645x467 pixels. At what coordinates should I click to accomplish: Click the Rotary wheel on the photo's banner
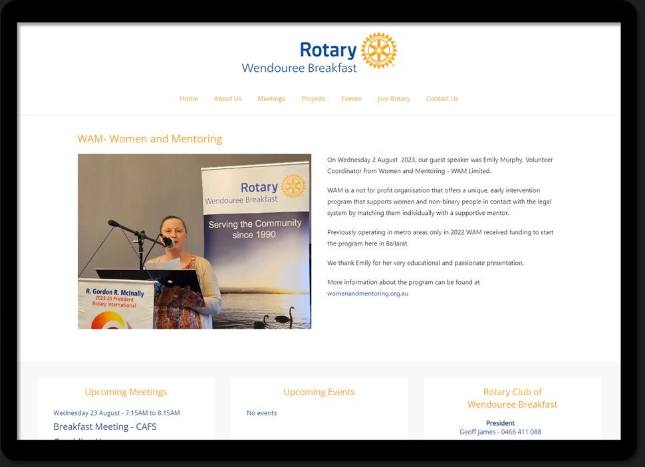pyautogui.click(x=293, y=186)
